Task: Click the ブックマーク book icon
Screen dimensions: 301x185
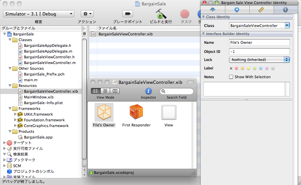Action: click(9, 160)
